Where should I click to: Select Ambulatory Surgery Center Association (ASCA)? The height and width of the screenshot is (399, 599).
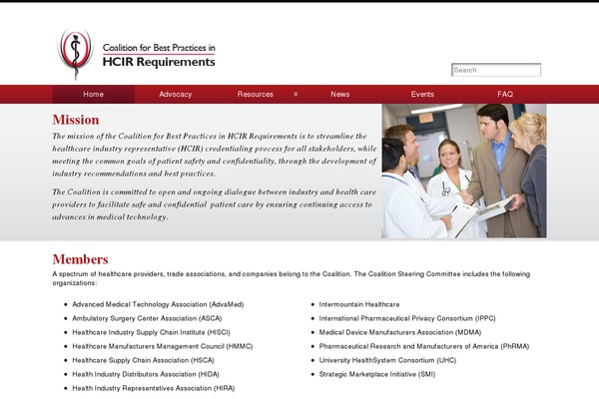pos(147,318)
